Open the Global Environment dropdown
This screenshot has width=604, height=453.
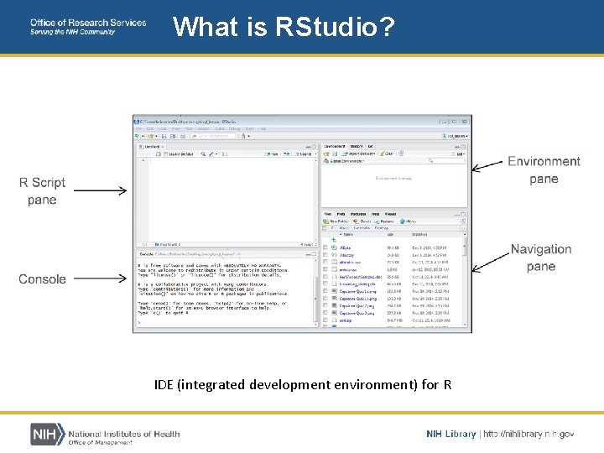(344, 161)
